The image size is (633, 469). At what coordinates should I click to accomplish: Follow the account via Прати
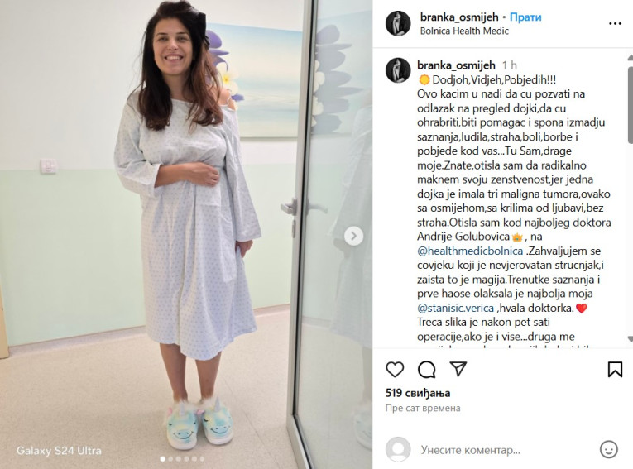coord(525,17)
